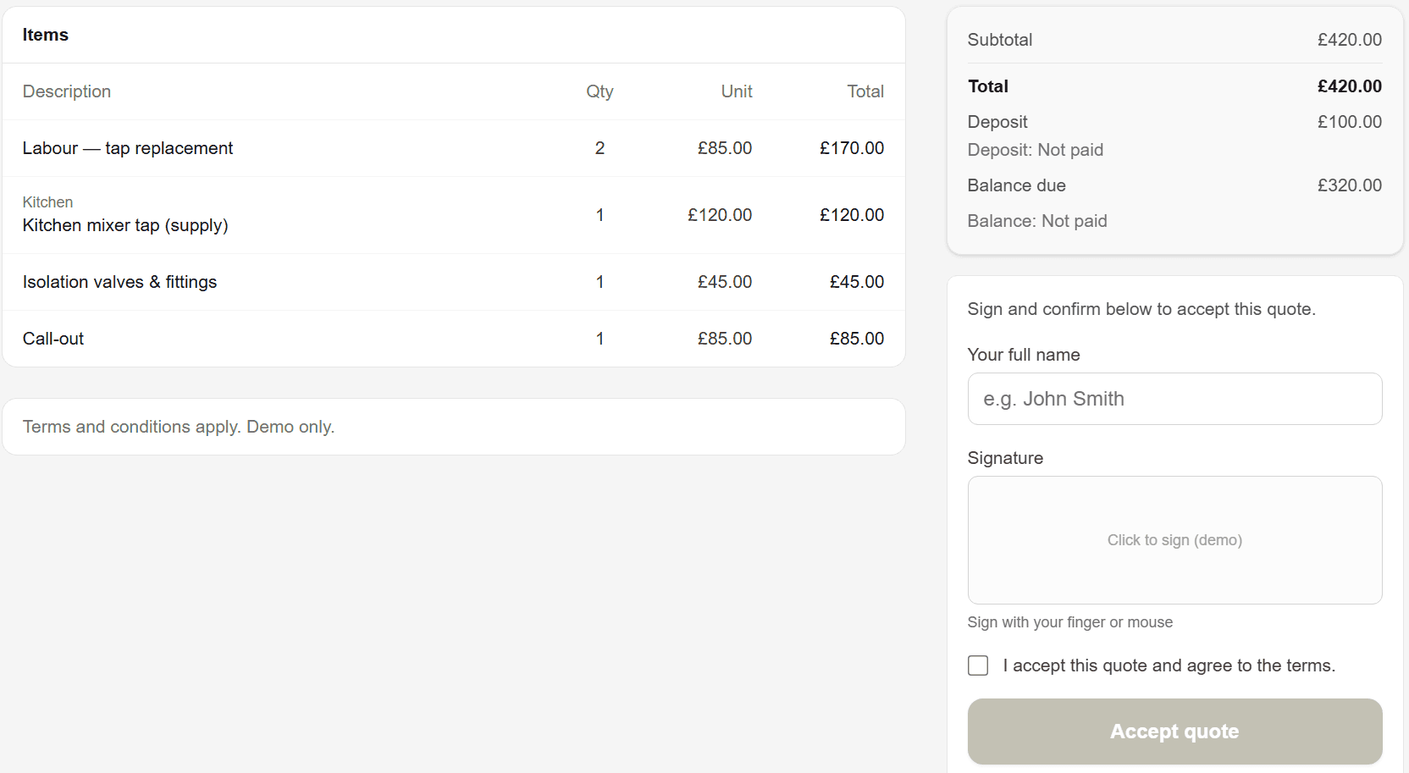Select the Call-out line item

click(x=53, y=339)
